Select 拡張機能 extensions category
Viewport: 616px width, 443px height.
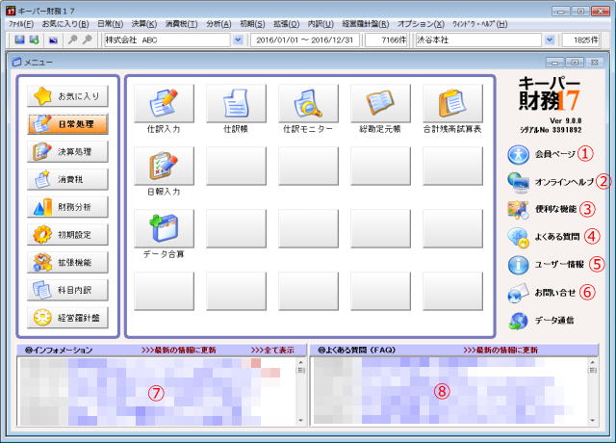[x=67, y=263]
